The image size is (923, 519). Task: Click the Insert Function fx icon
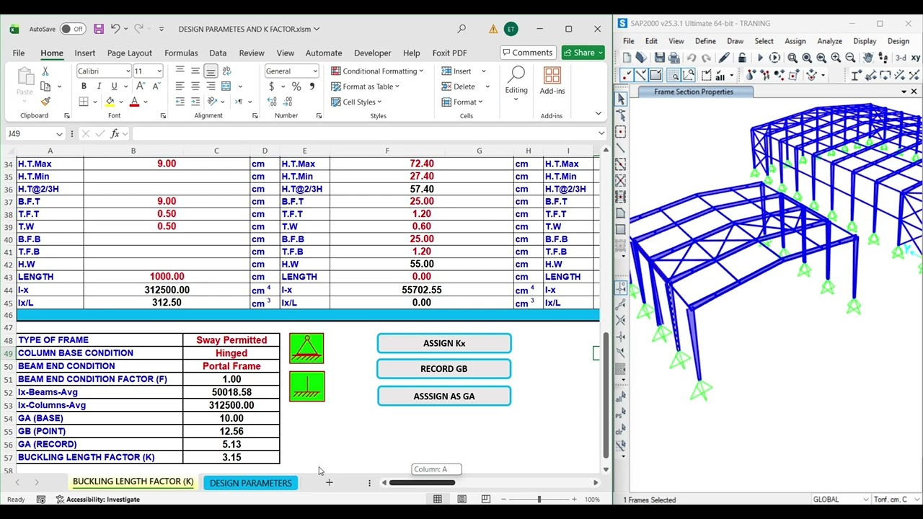tap(115, 133)
